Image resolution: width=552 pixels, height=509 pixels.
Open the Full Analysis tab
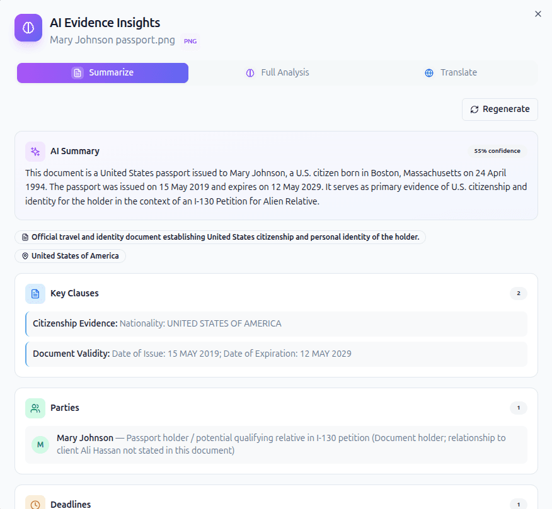[277, 73]
